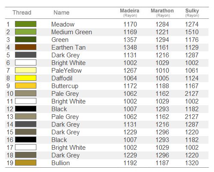
Task: Click the Bright White swatch in row 6
Action: 26,62
